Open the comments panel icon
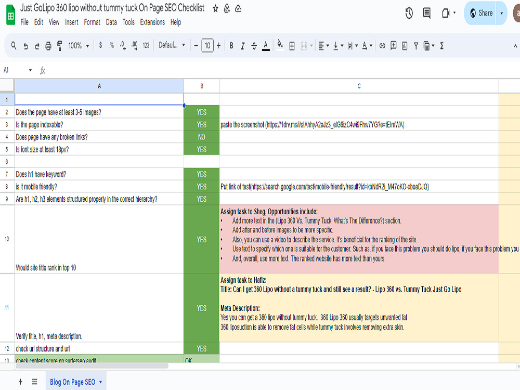The height and width of the screenshot is (390, 520). [x=427, y=14]
